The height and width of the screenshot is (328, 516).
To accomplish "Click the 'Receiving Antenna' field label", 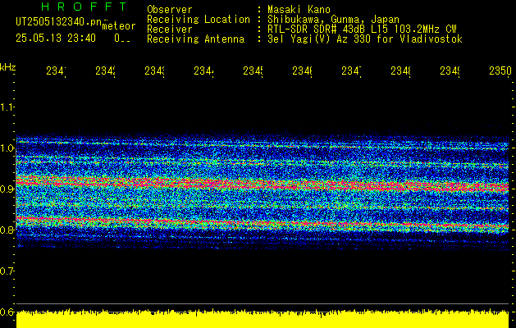I will click(195, 39).
